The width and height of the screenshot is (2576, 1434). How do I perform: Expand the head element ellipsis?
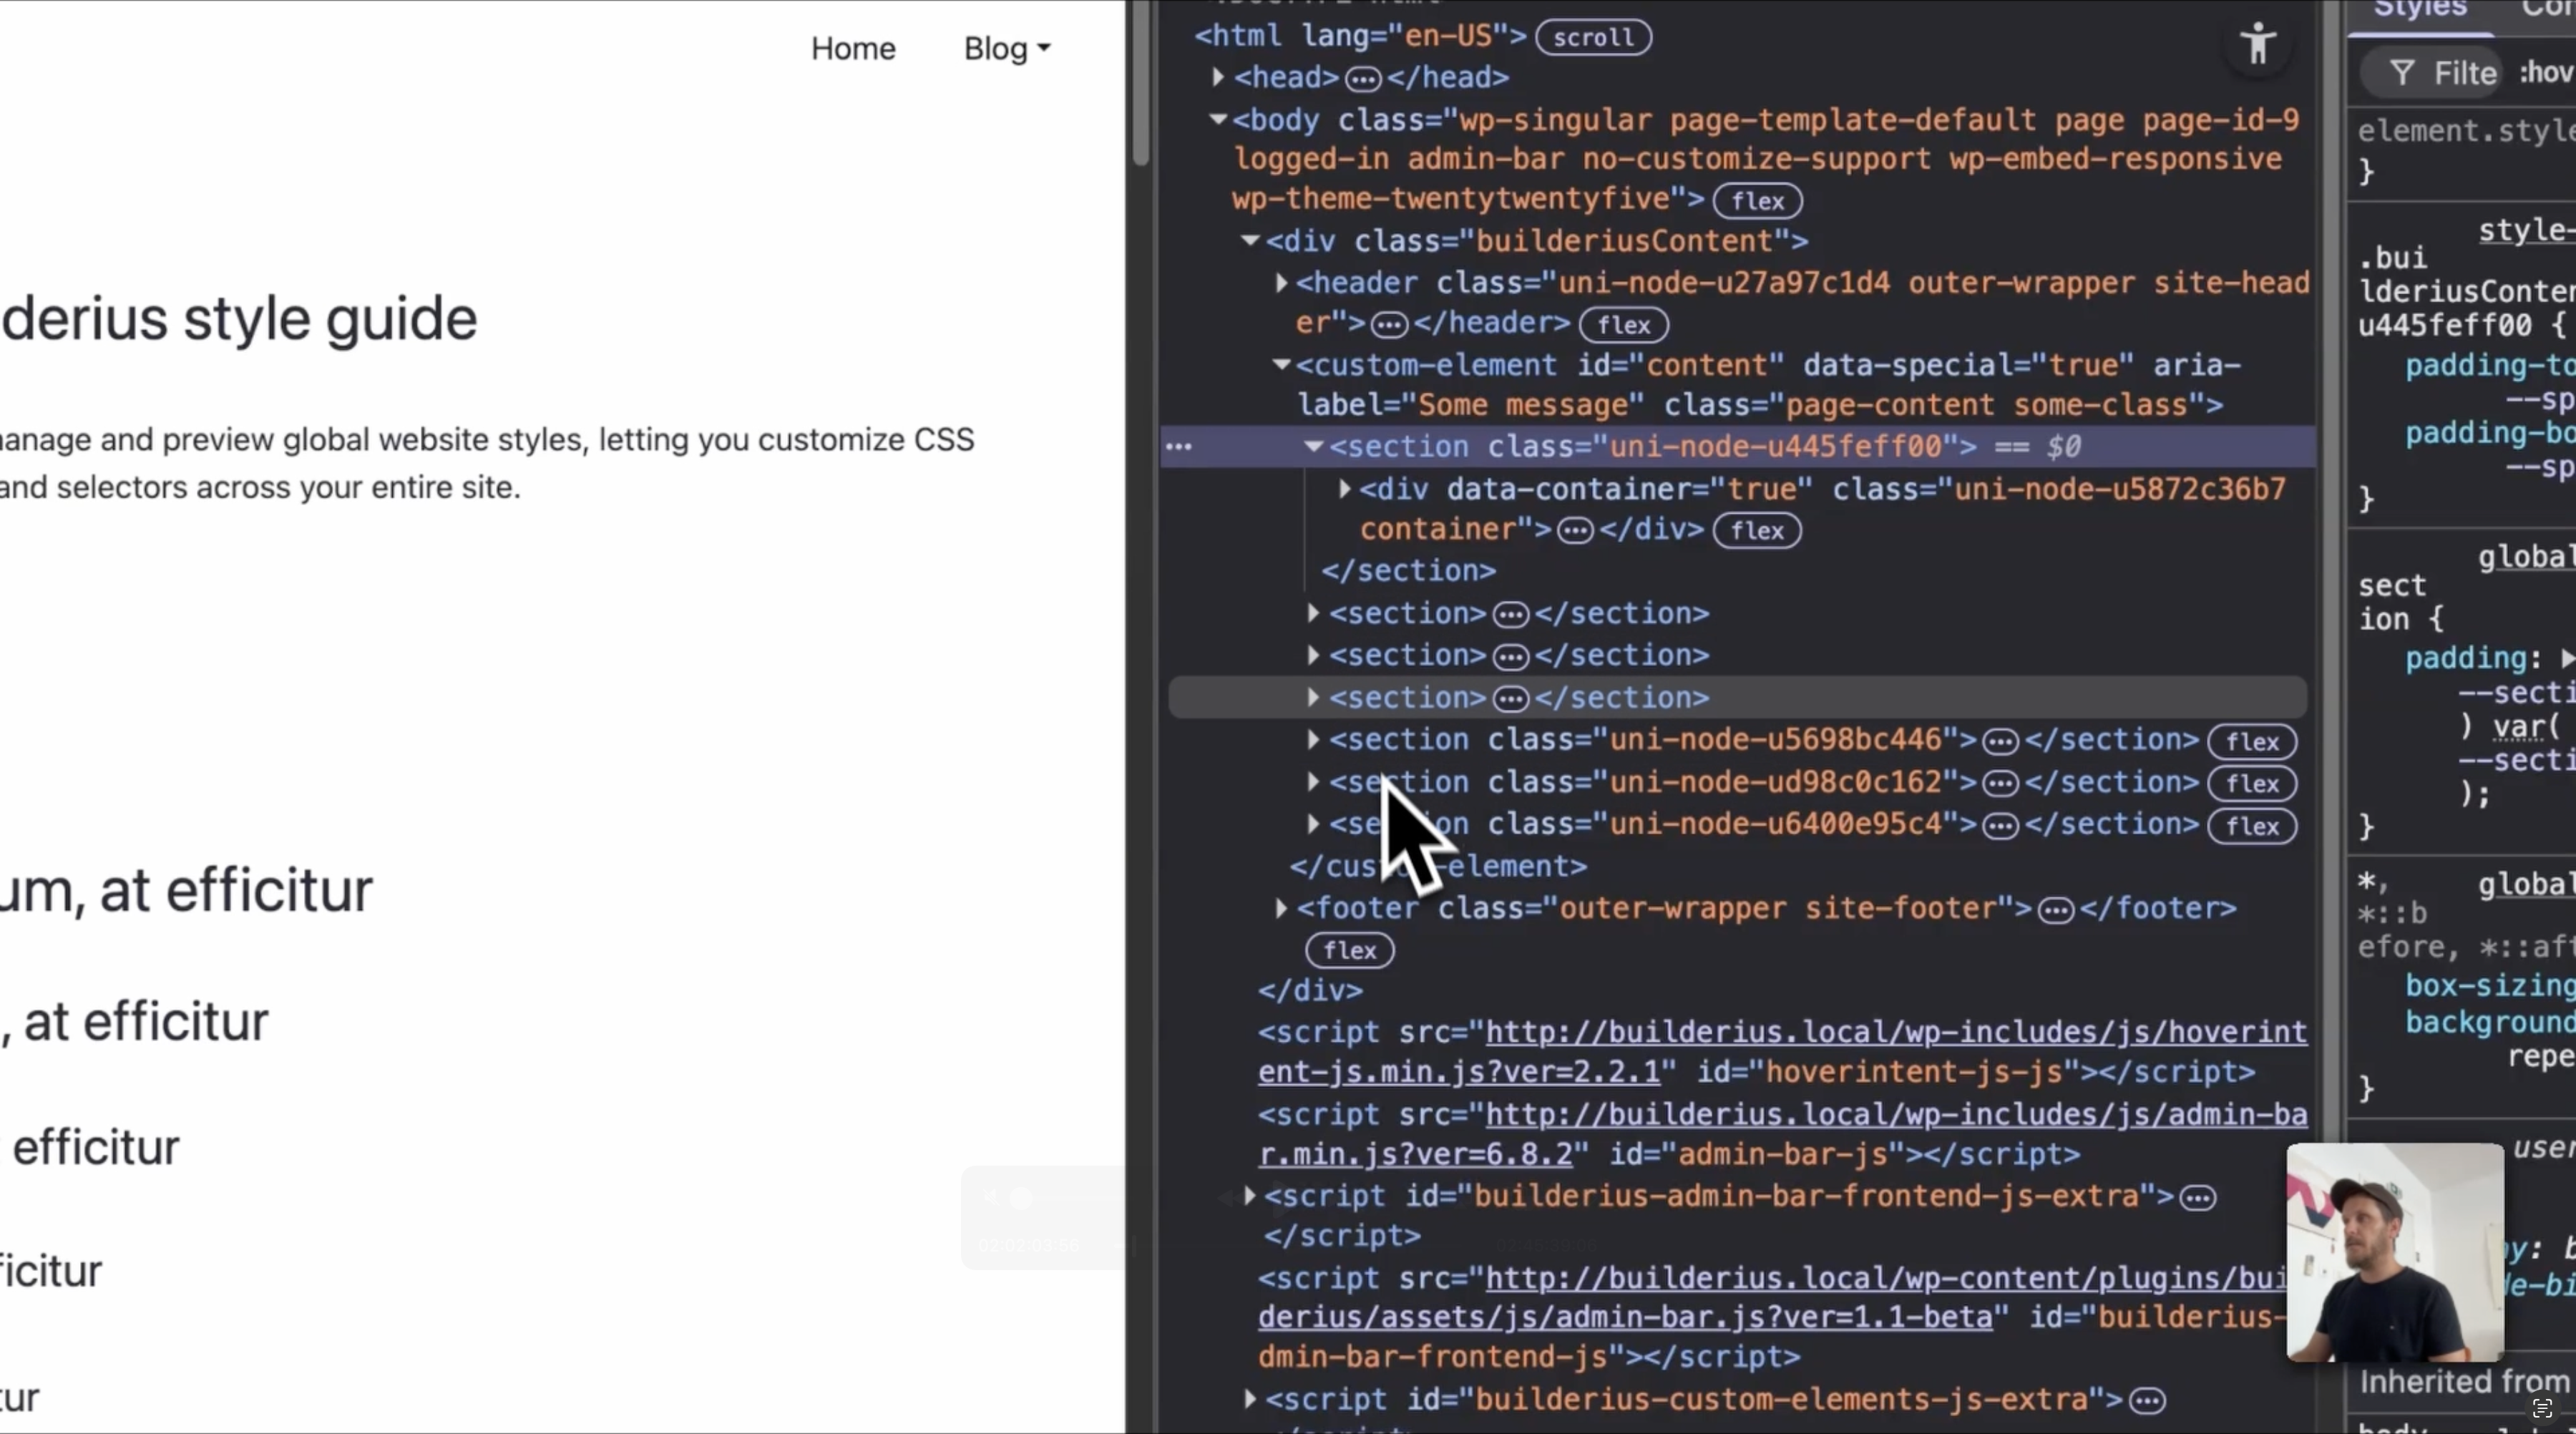[1362, 78]
